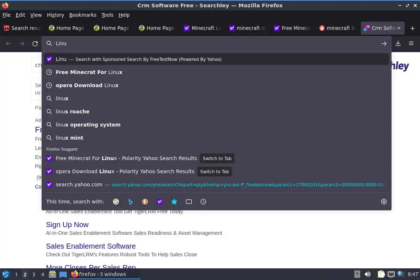The image size is (420, 280).
Task: Click the Go arrow in the address bar
Action: click(x=384, y=43)
